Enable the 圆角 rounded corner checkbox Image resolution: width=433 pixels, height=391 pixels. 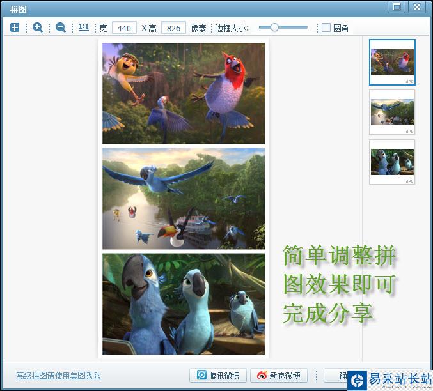coord(326,27)
